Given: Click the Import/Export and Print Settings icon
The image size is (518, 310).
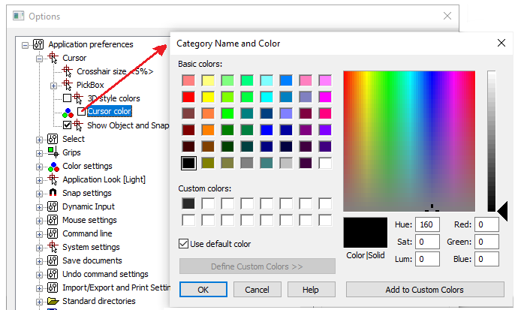Looking at the screenshot, I should coord(53,288).
